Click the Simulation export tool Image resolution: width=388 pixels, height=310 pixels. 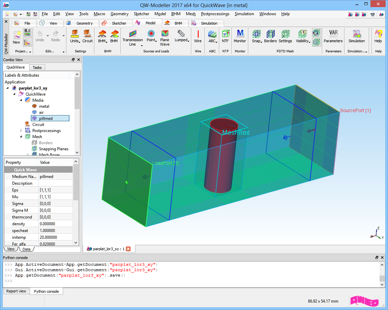[357, 36]
